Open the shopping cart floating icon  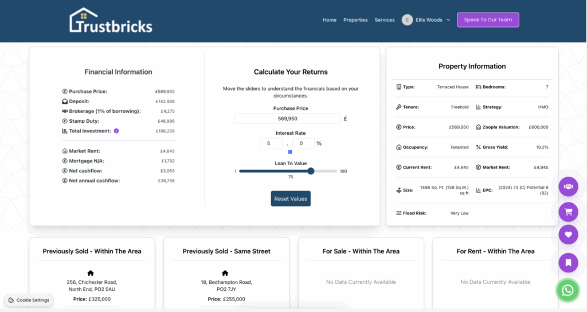tap(568, 211)
